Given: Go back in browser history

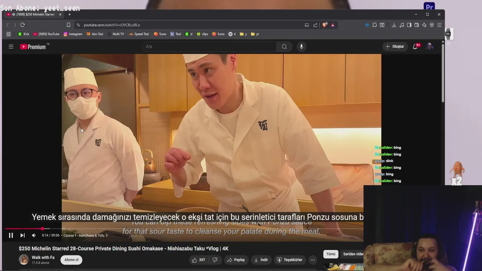Looking at the screenshot, I should 7,25.
